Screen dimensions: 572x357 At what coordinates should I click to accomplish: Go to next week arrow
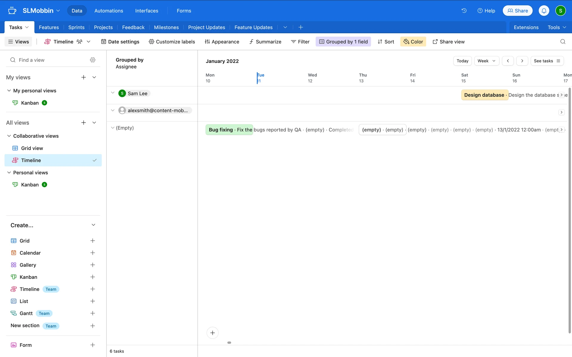click(522, 61)
